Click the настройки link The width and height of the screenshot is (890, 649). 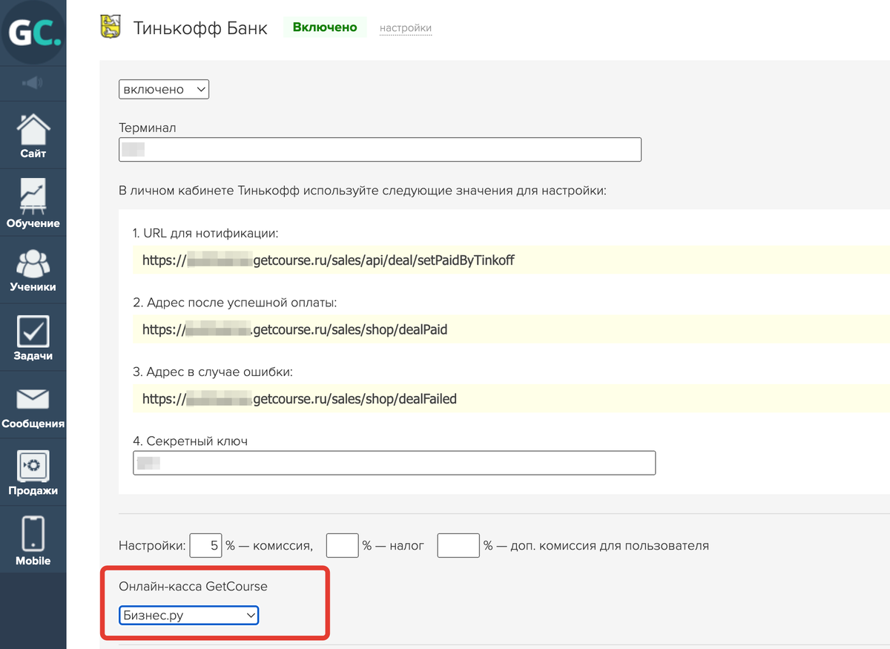tap(406, 28)
